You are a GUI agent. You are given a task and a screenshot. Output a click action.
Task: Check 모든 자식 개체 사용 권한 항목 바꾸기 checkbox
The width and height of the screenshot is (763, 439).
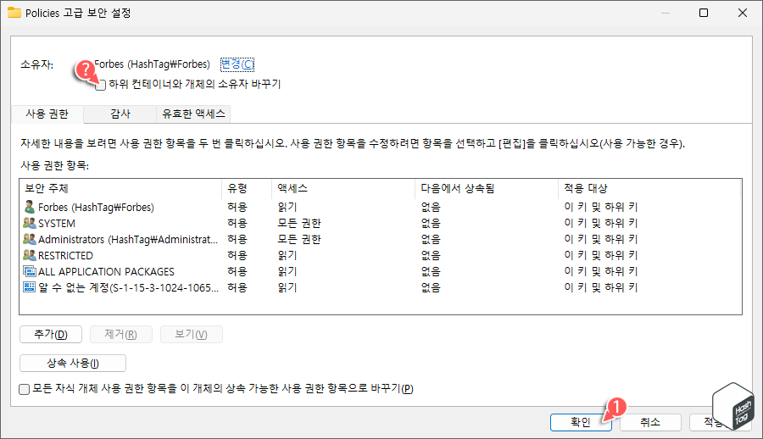pyautogui.click(x=25, y=389)
